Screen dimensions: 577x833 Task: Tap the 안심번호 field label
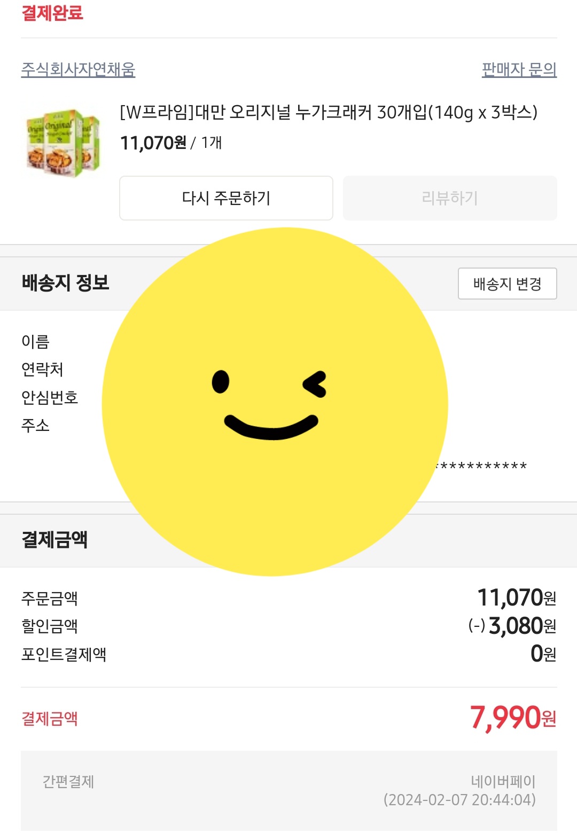coord(50,397)
